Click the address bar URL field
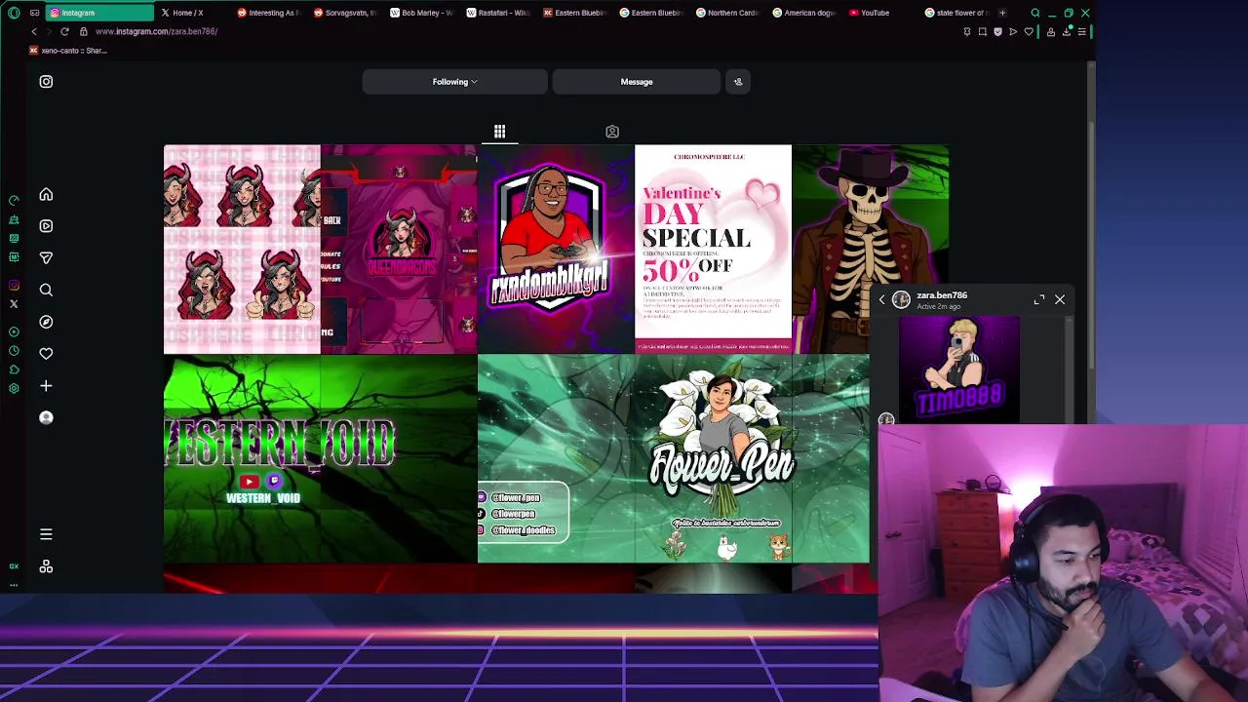 (x=517, y=31)
